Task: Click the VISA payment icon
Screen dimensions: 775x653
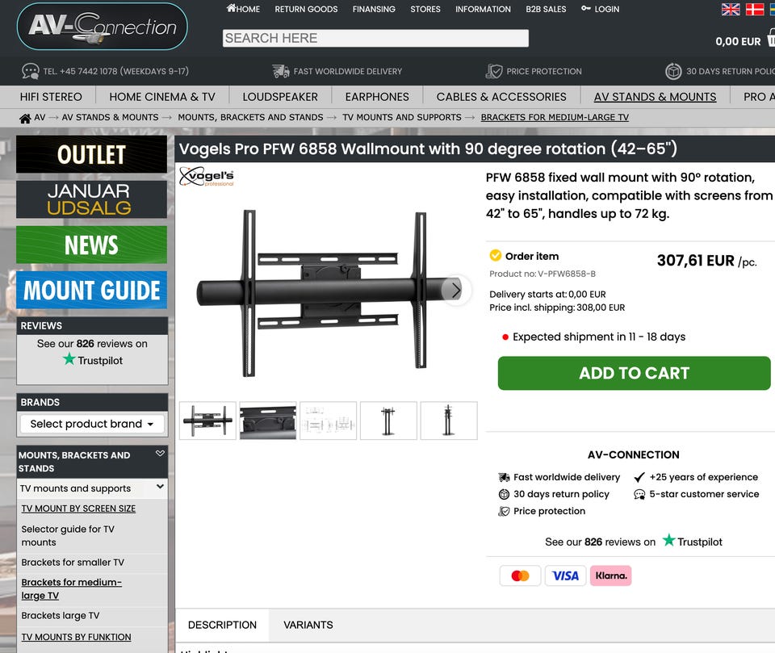Action: 565,576
